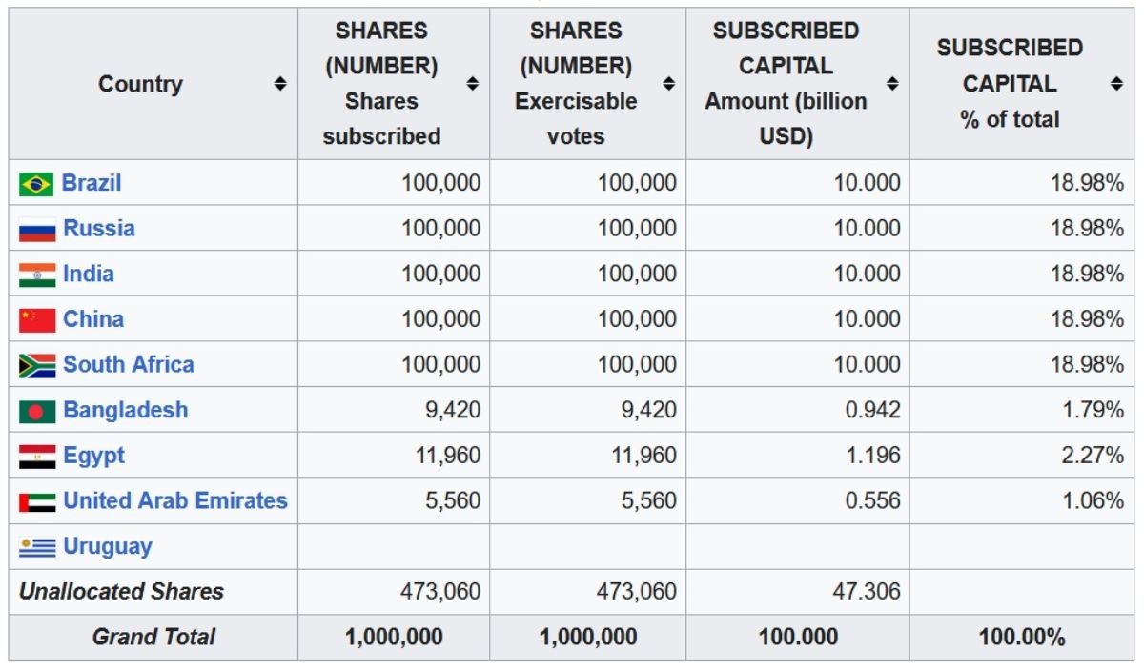Select the Grand Total 1,000,000 shares cell
1144x672 pixels.
(394, 637)
